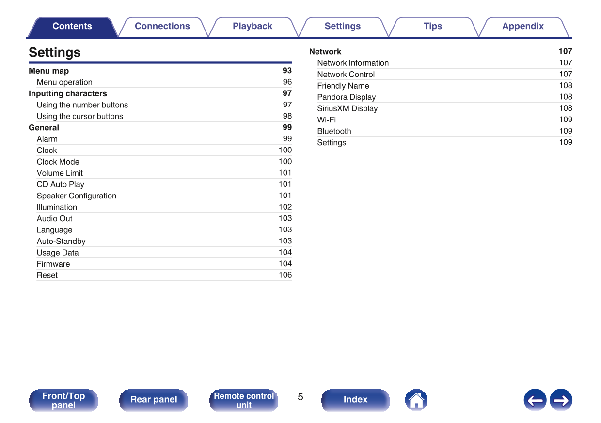Click the Index button
Viewport: 601px width, 423px height.
pyautogui.click(x=355, y=400)
